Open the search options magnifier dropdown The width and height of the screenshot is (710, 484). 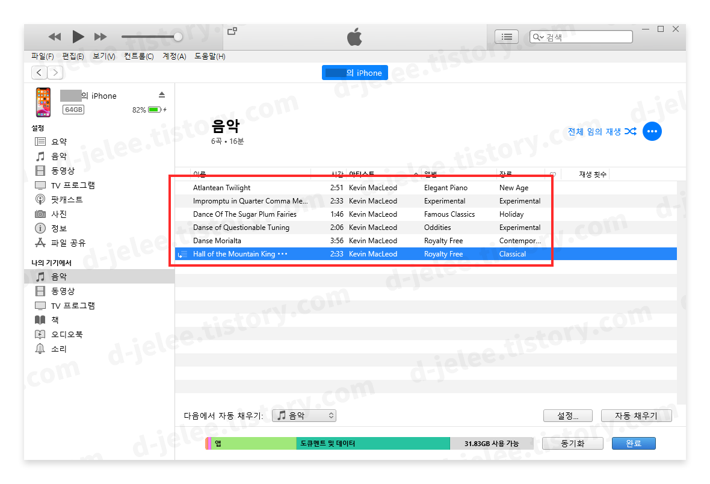(538, 37)
